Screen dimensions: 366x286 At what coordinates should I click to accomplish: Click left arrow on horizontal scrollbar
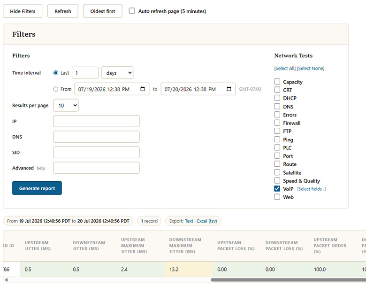pos(6,280)
